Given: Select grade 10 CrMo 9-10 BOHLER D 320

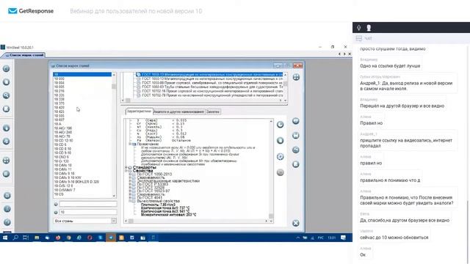Looking at the screenshot, I should [x=76, y=182].
